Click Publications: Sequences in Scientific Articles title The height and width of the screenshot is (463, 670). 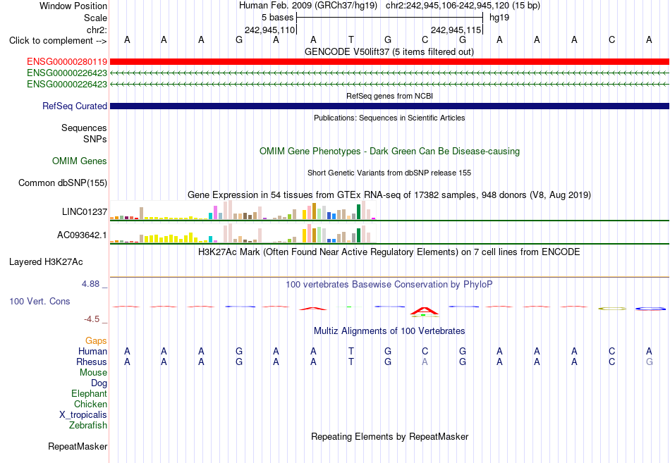click(389, 118)
